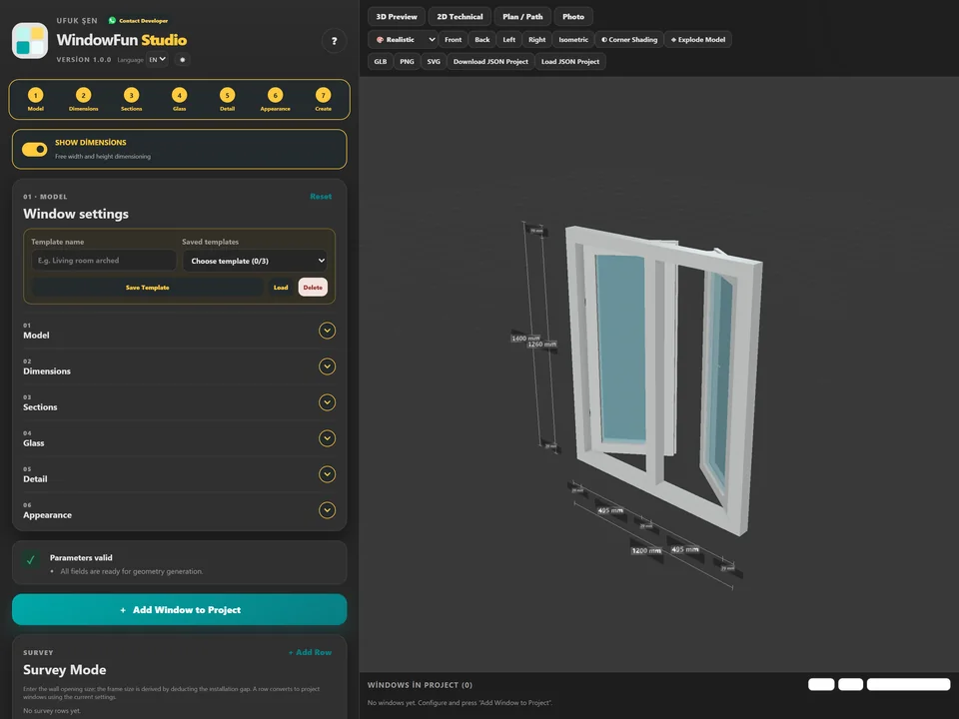Switch to the 2D Technical tab
The width and height of the screenshot is (959, 719).
[460, 17]
